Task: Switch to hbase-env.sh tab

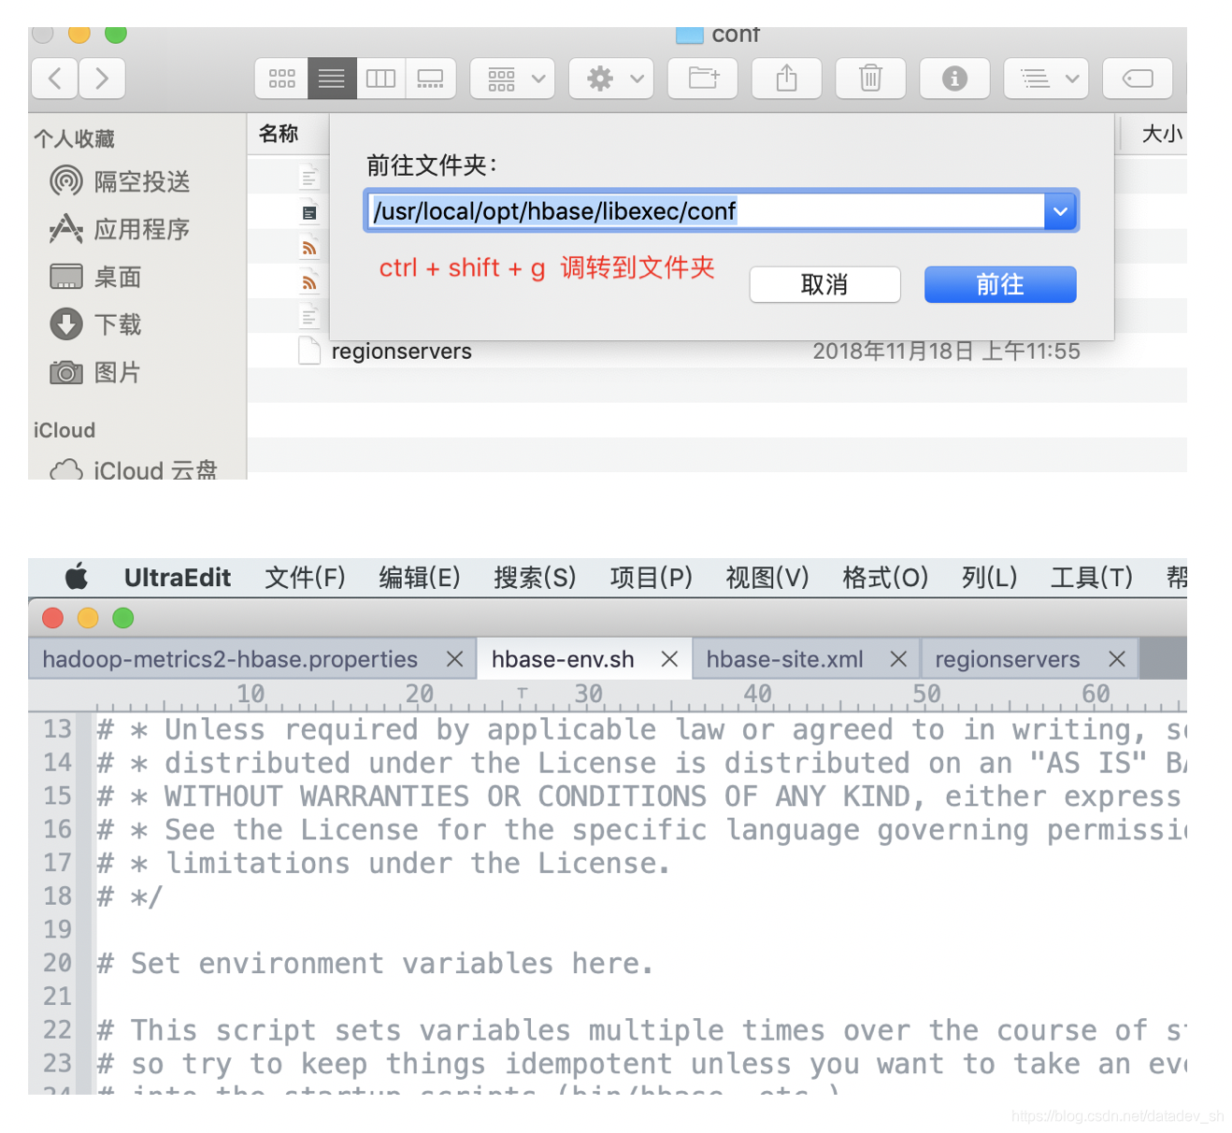Action: 563,659
